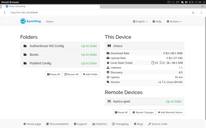This screenshot has width=206, height=128.
Task: Click the Download Rate cloud icon
Action: tap(108, 53)
